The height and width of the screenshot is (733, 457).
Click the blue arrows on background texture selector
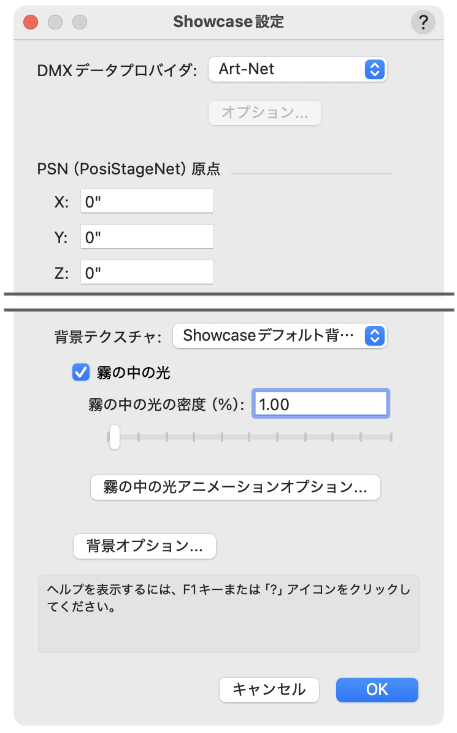click(374, 336)
